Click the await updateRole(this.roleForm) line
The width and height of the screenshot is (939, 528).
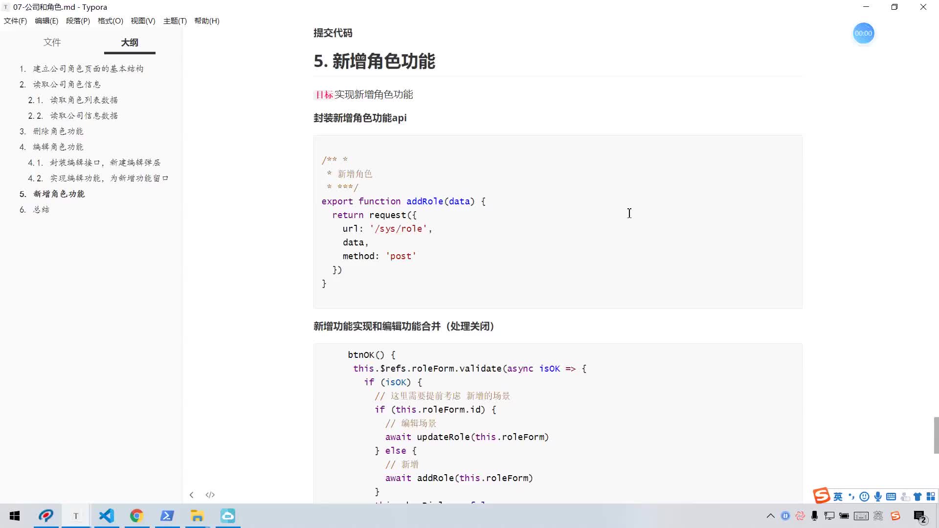click(467, 437)
